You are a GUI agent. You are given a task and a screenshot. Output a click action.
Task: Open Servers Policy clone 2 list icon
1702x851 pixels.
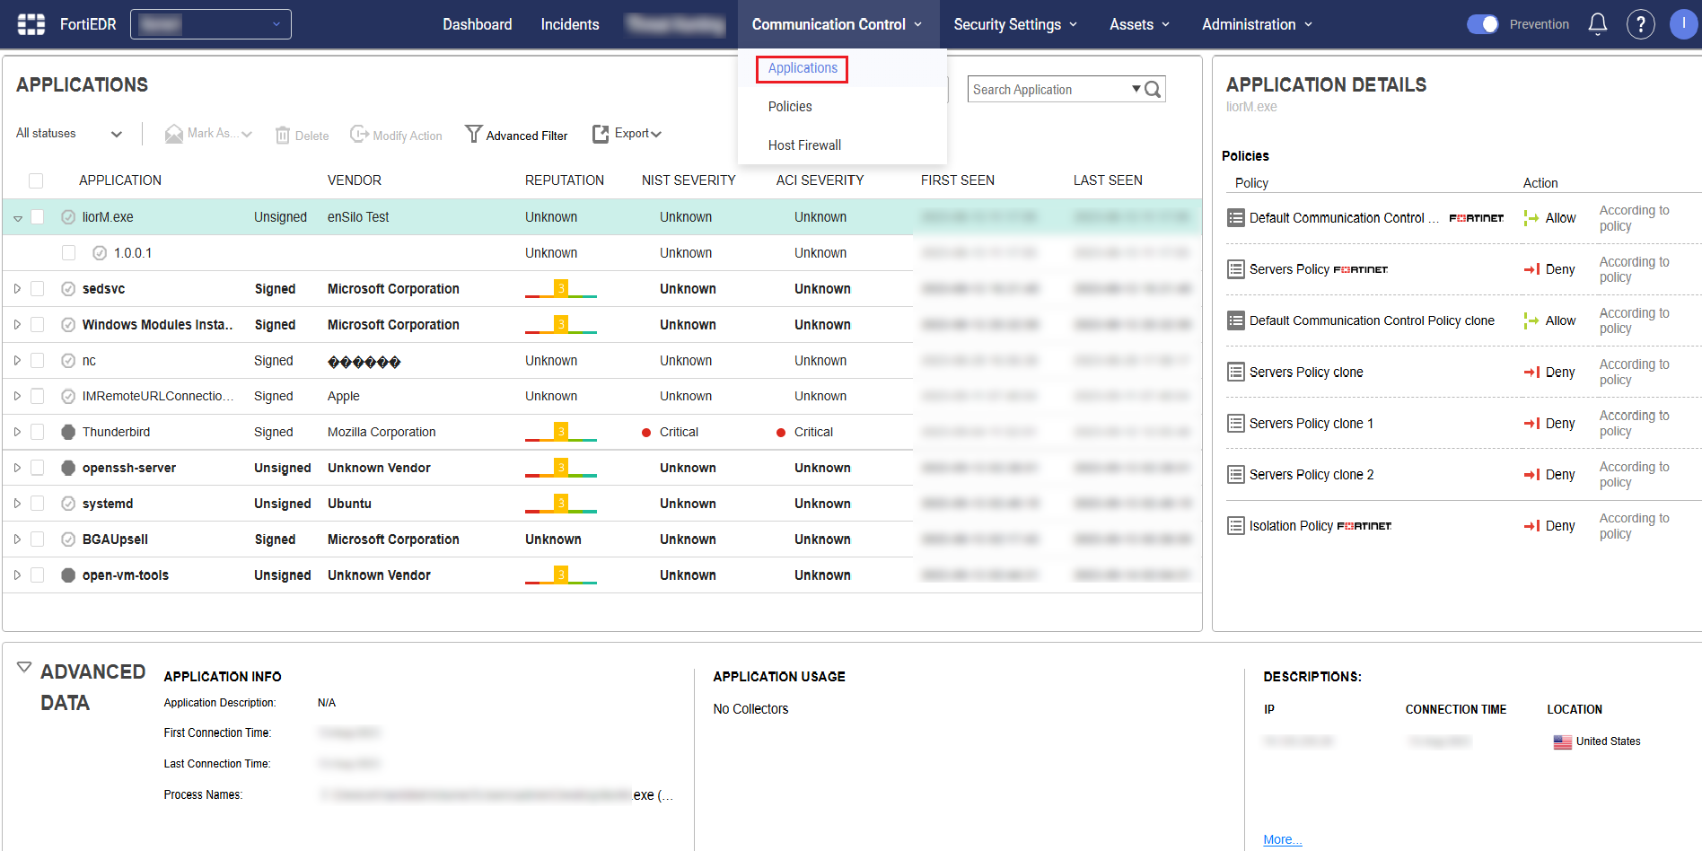[1236, 475]
